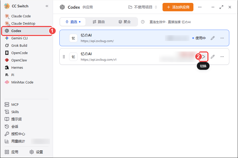This screenshot has width=238, height=158.
Task: Open 设置 settings
Action: coord(36,152)
